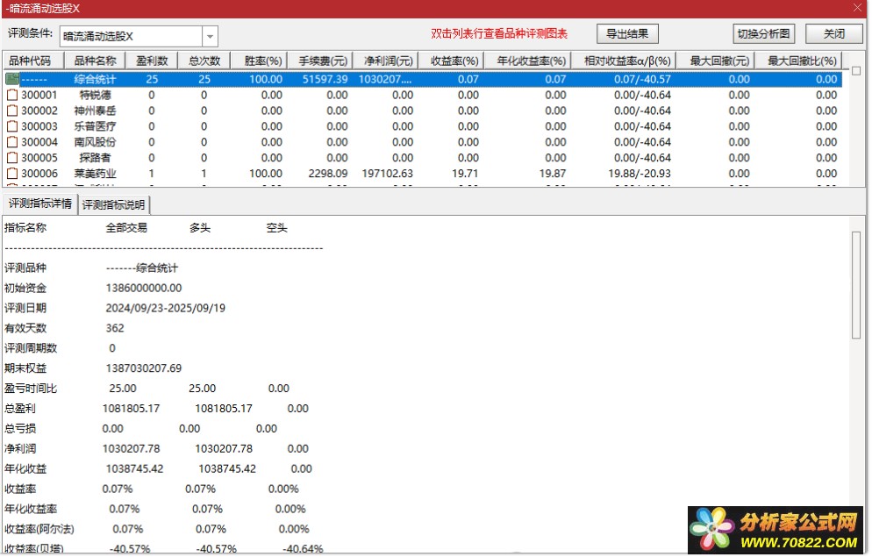Sort by the 盈利数 column header
Screen dimensions: 872x557
(x=152, y=61)
